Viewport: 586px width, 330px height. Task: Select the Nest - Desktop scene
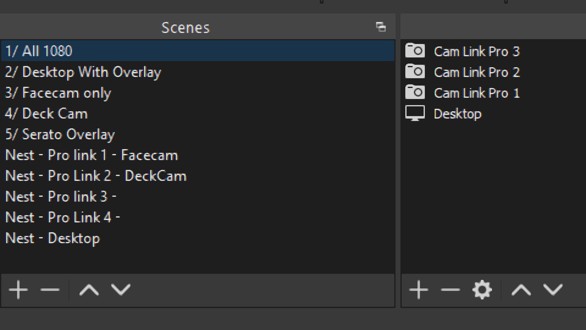[x=198, y=238]
